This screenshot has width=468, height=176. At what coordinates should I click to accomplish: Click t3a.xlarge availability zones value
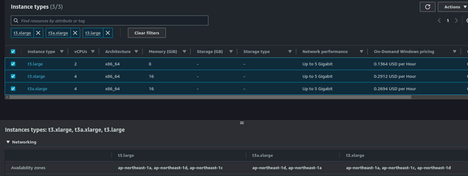pos(287,168)
